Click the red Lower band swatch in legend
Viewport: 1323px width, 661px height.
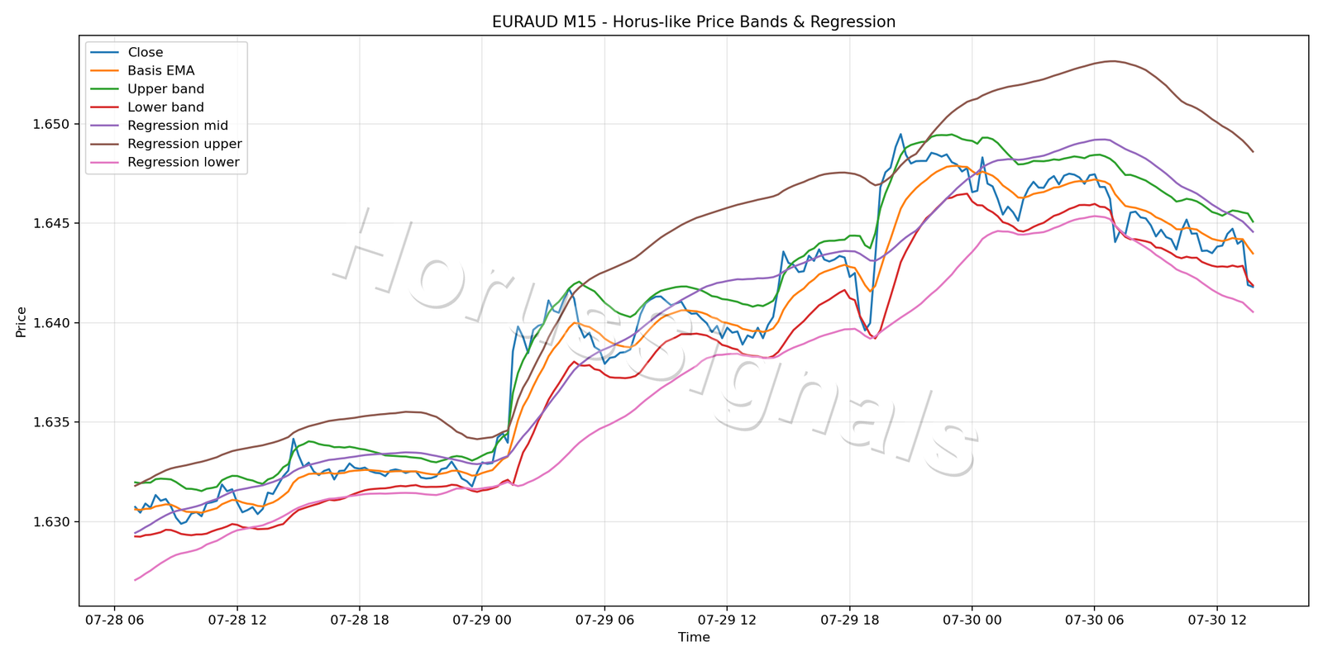pos(104,107)
